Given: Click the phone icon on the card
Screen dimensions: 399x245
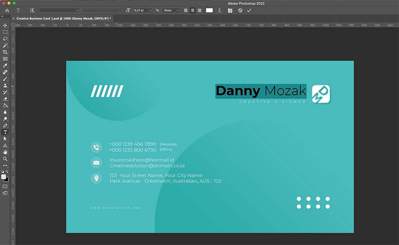Looking at the screenshot, I should (x=96, y=147).
